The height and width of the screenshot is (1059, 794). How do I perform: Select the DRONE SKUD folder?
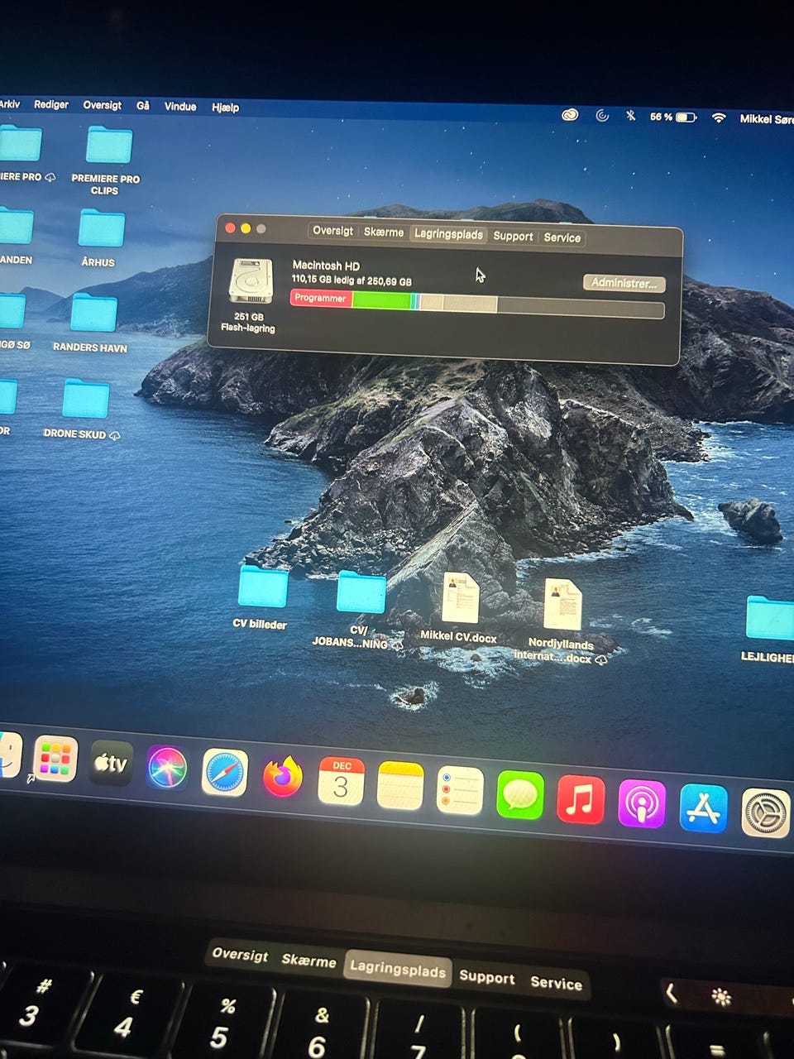[x=84, y=409]
